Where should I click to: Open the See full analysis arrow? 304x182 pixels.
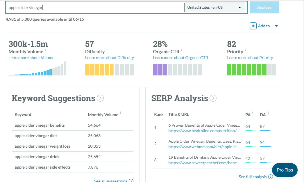[x=271, y=177]
